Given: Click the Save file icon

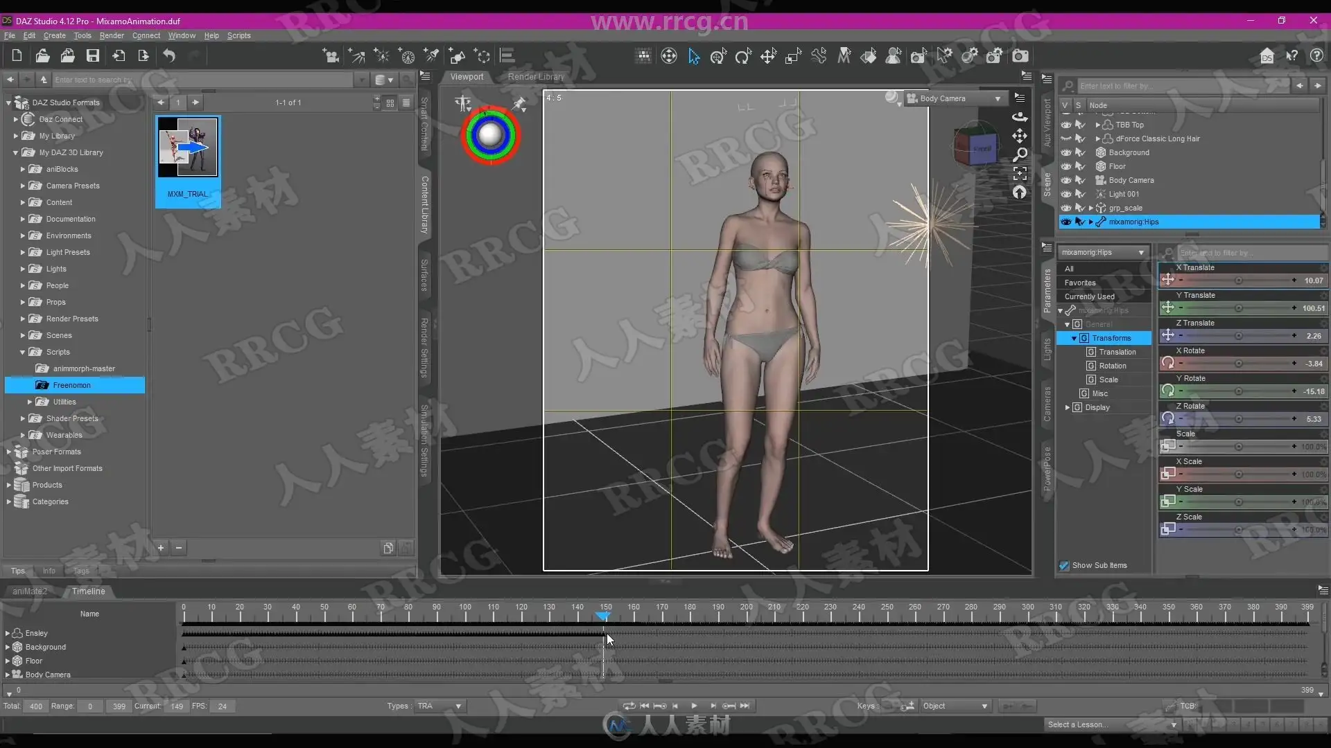Looking at the screenshot, I should click(93, 56).
